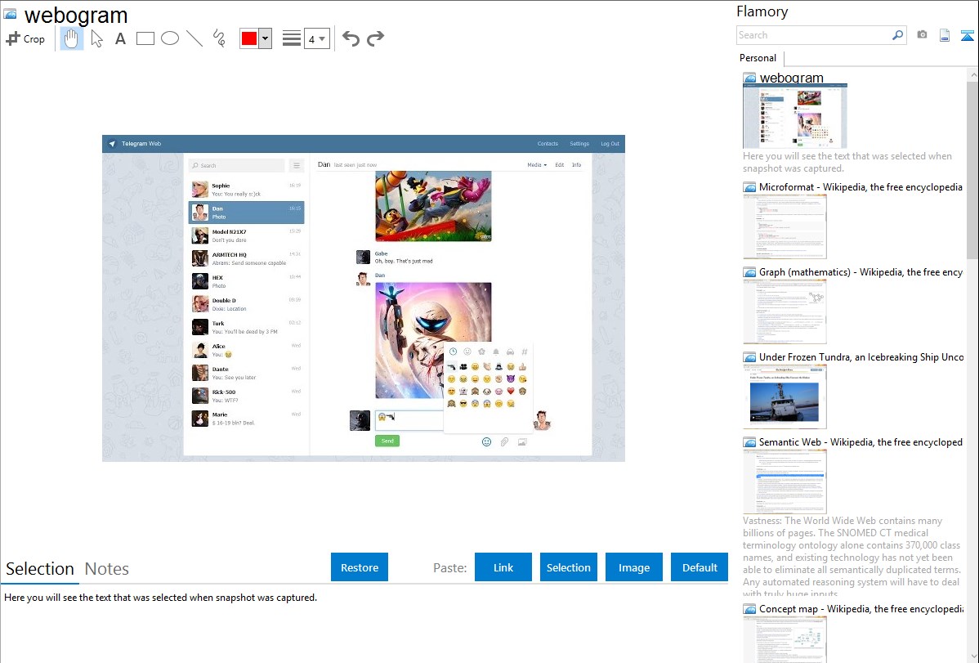The width and height of the screenshot is (979, 663).
Task: Open the Concept map snapshot thumbnail
Action: pyautogui.click(x=785, y=640)
